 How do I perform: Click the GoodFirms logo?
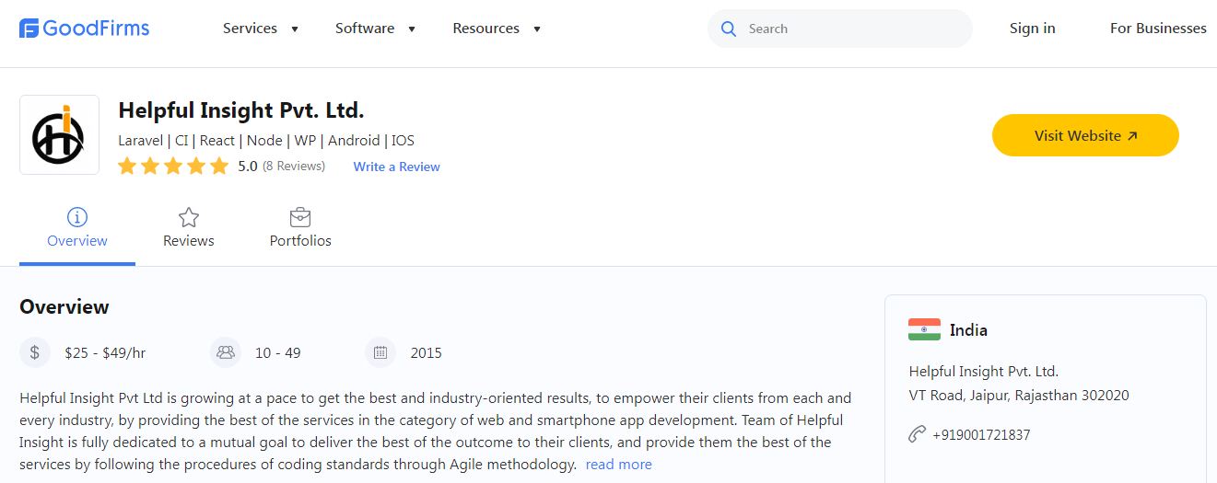(84, 29)
